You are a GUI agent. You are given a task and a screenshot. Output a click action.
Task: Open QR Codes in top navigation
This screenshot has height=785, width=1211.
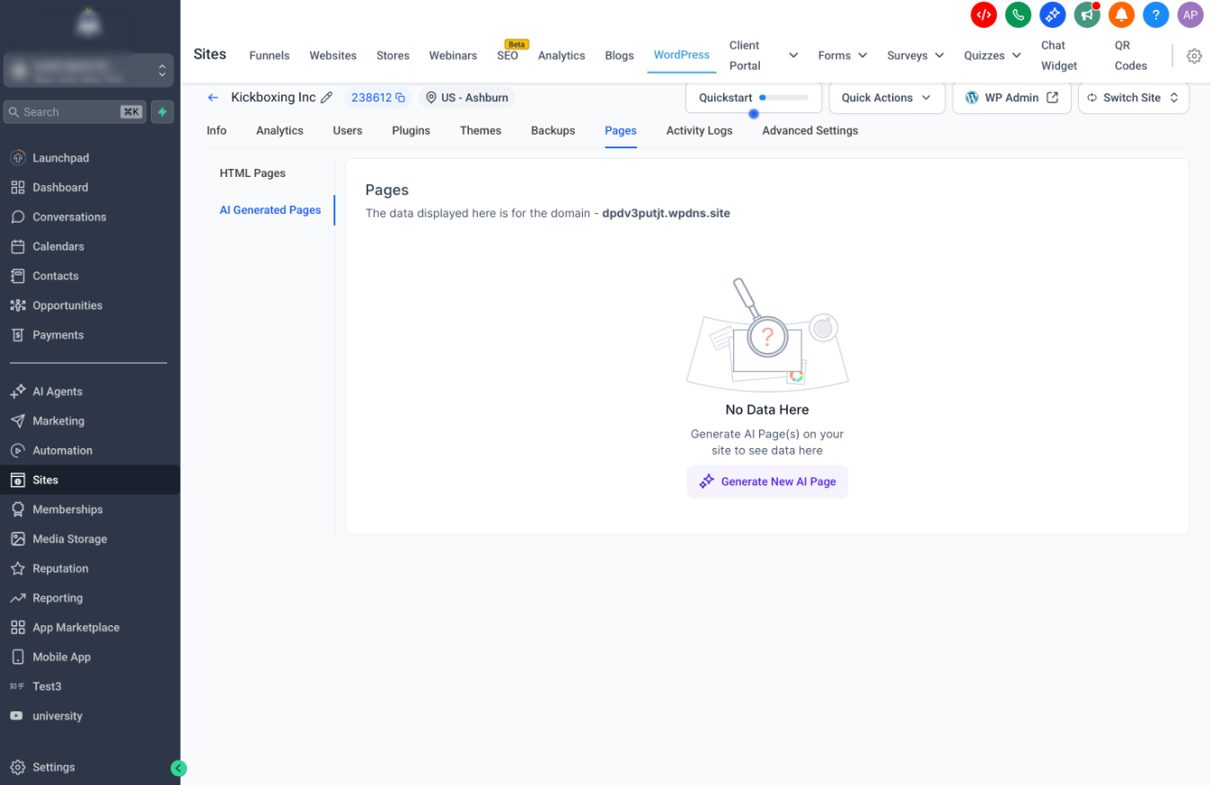coord(1131,56)
